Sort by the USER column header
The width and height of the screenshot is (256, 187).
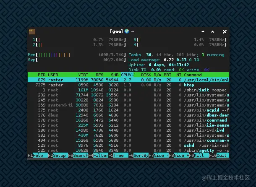pos(53,75)
